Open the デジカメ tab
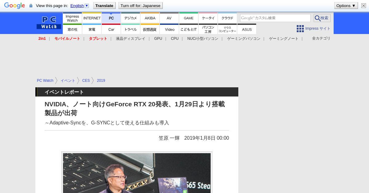Image resolution: width=369 pixels, height=193 pixels. (x=130, y=18)
